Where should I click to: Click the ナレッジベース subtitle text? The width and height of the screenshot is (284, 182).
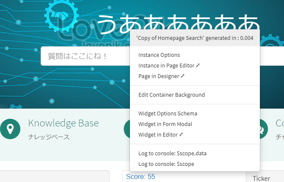coord(49,137)
